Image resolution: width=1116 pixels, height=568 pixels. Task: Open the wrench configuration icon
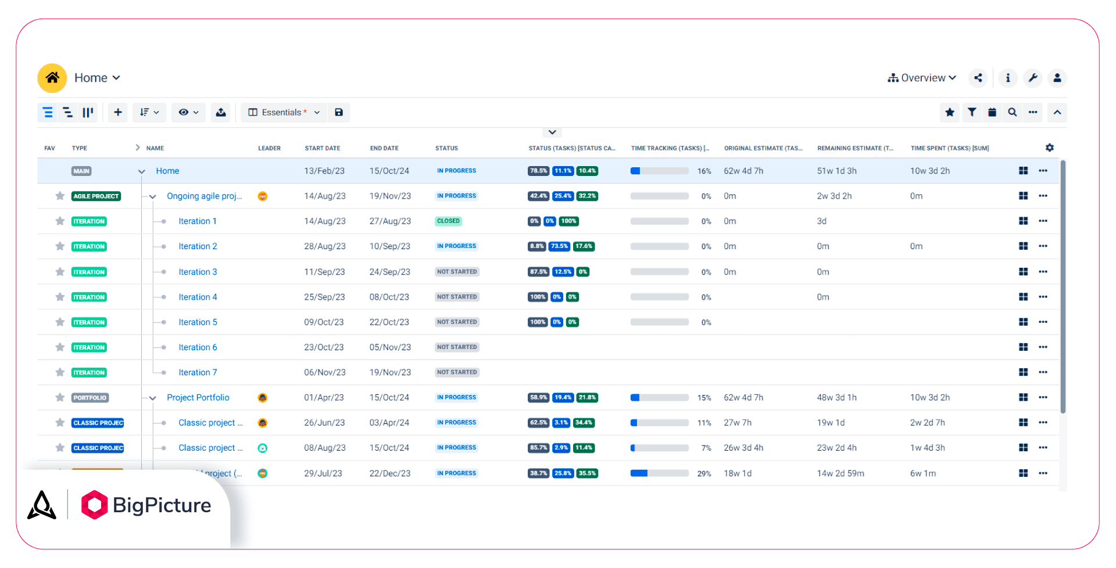1033,78
